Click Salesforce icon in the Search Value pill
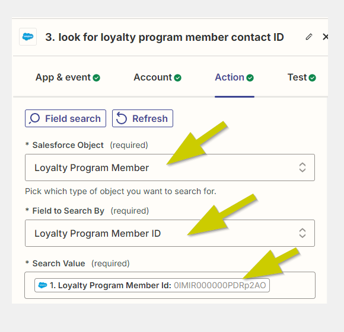Screen dimensions: 344x332 (x=43, y=285)
